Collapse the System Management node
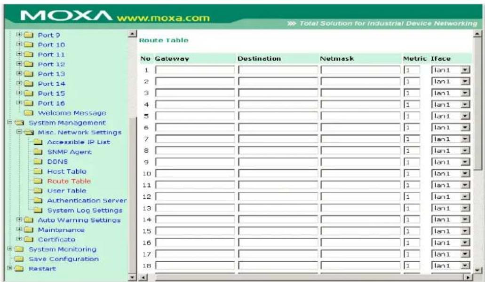Viewport: 485px width, 282px height. tap(10, 122)
